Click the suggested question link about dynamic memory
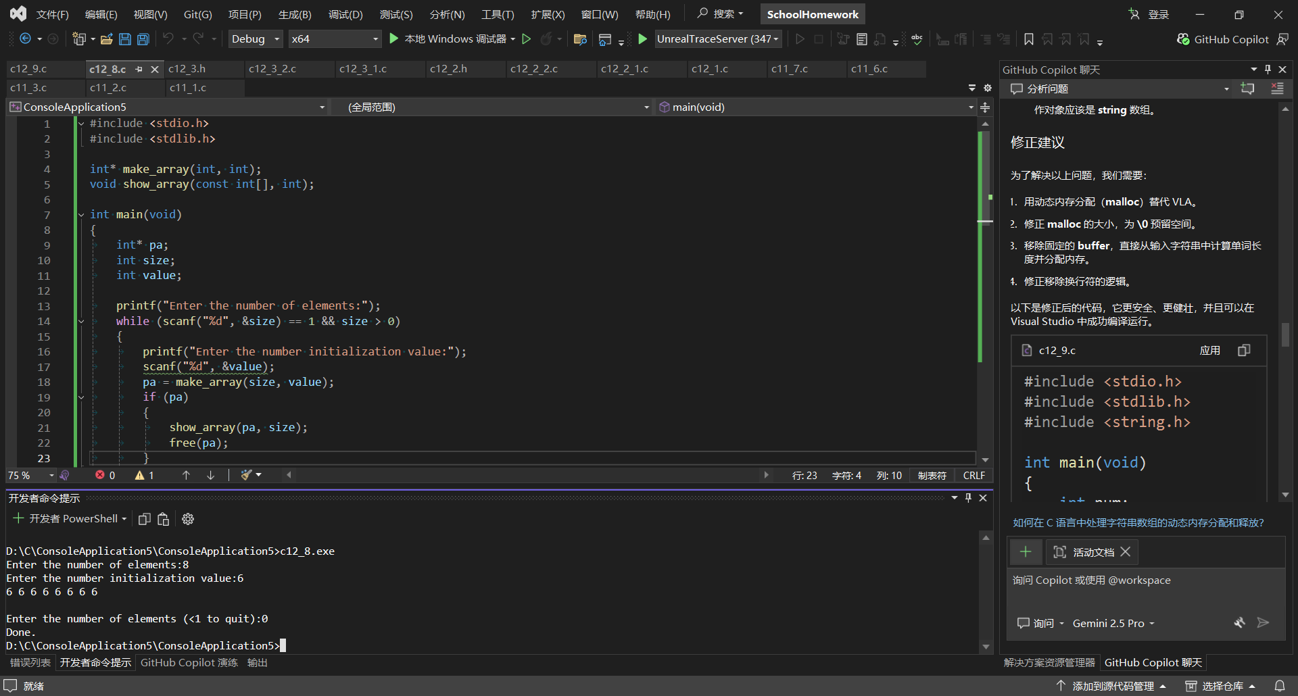This screenshot has width=1298, height=696. click(1138, 522)
